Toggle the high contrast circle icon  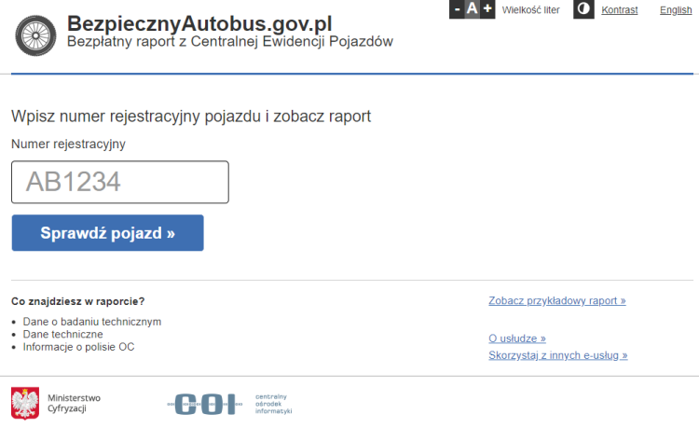coord(583,9)
